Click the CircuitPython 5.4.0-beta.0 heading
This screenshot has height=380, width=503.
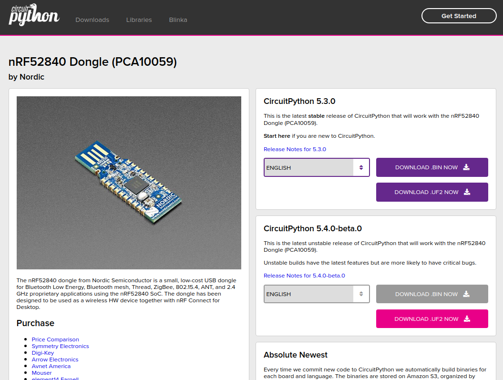[x=313, y=229]
